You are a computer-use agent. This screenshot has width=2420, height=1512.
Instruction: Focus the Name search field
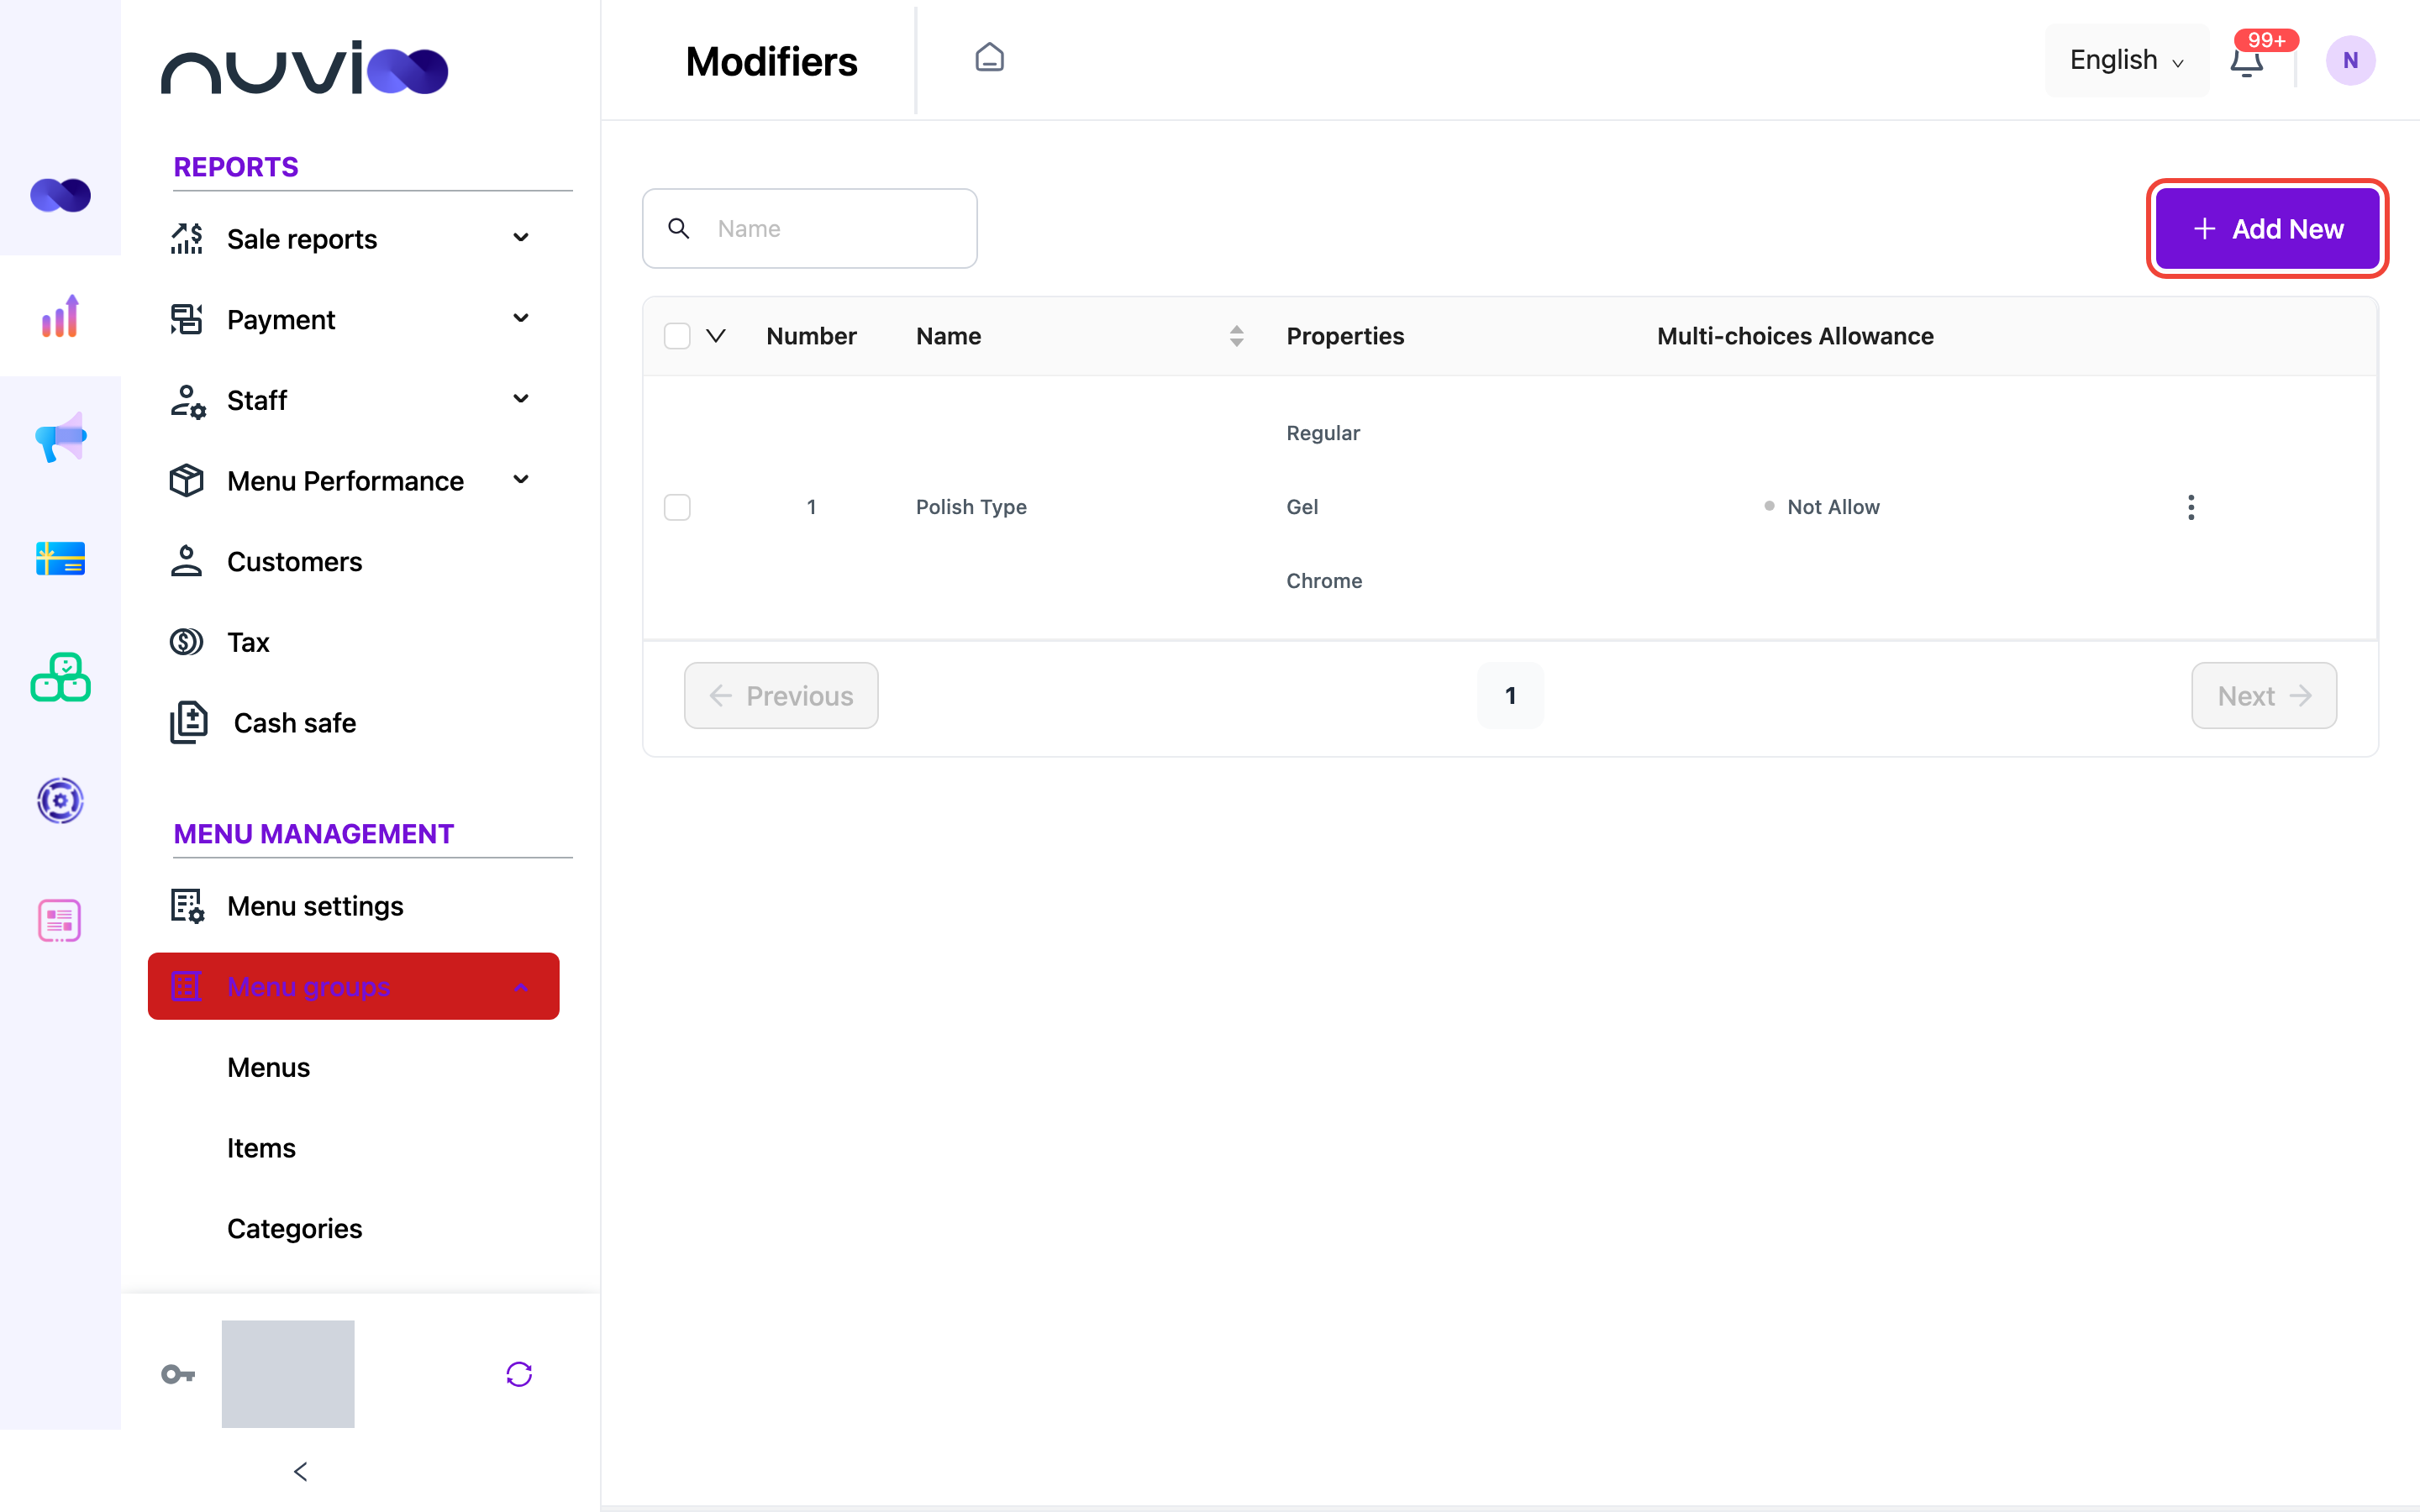click(809, 228)
